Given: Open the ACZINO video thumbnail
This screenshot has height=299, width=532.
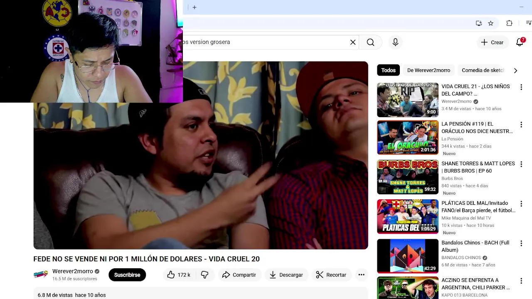Looking at the screenshot, I should coord(408,288).
